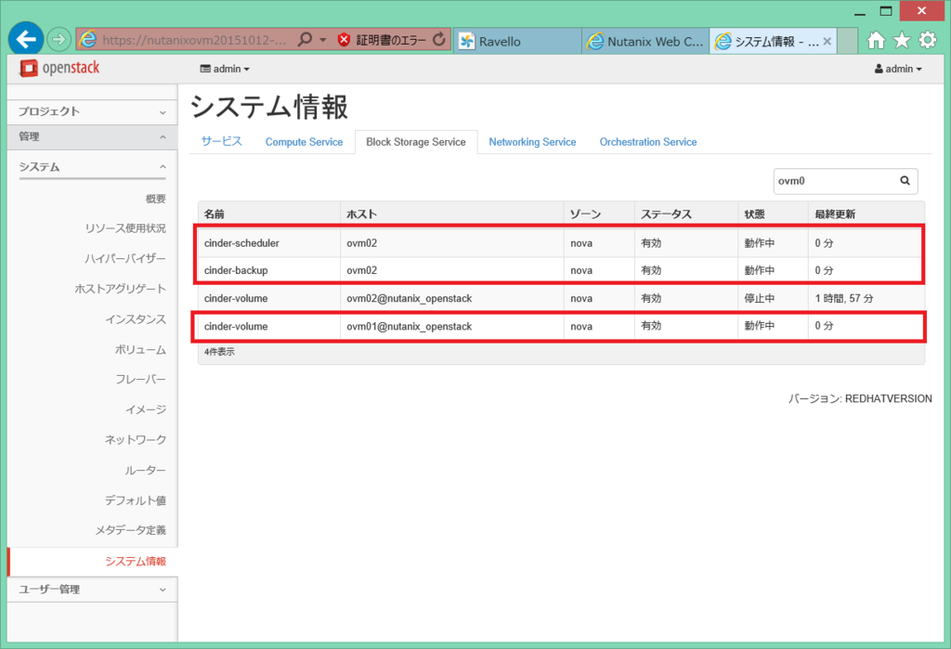Open the browser home icon

876,41
